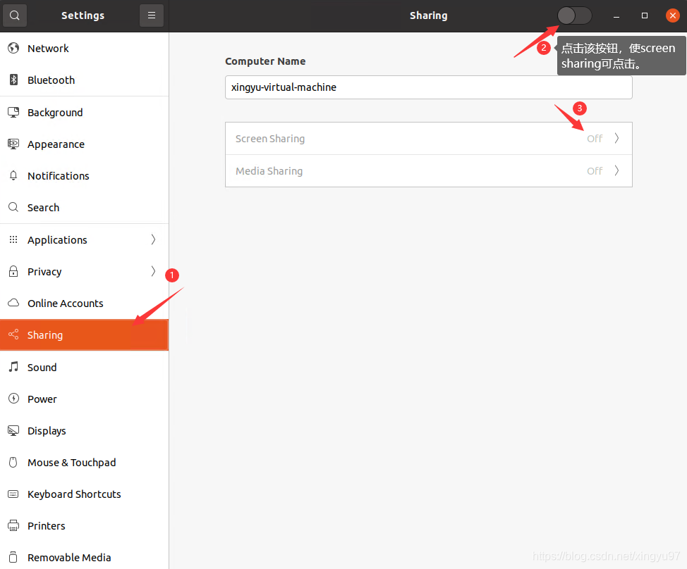This screenshot has width=687, height=569.
Task: Select Bluetooth in the sidebar
Action: [x=84, y=80]
